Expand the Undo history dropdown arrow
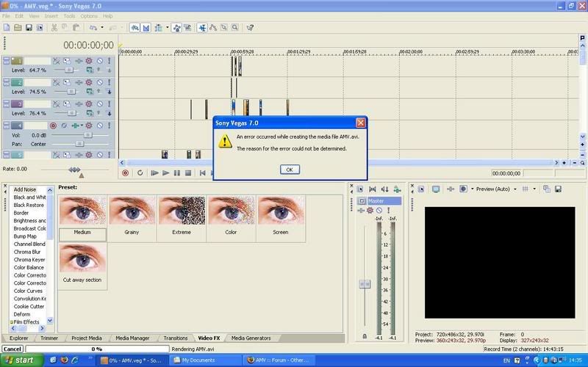588x367 pixels. tap(102, 27)
